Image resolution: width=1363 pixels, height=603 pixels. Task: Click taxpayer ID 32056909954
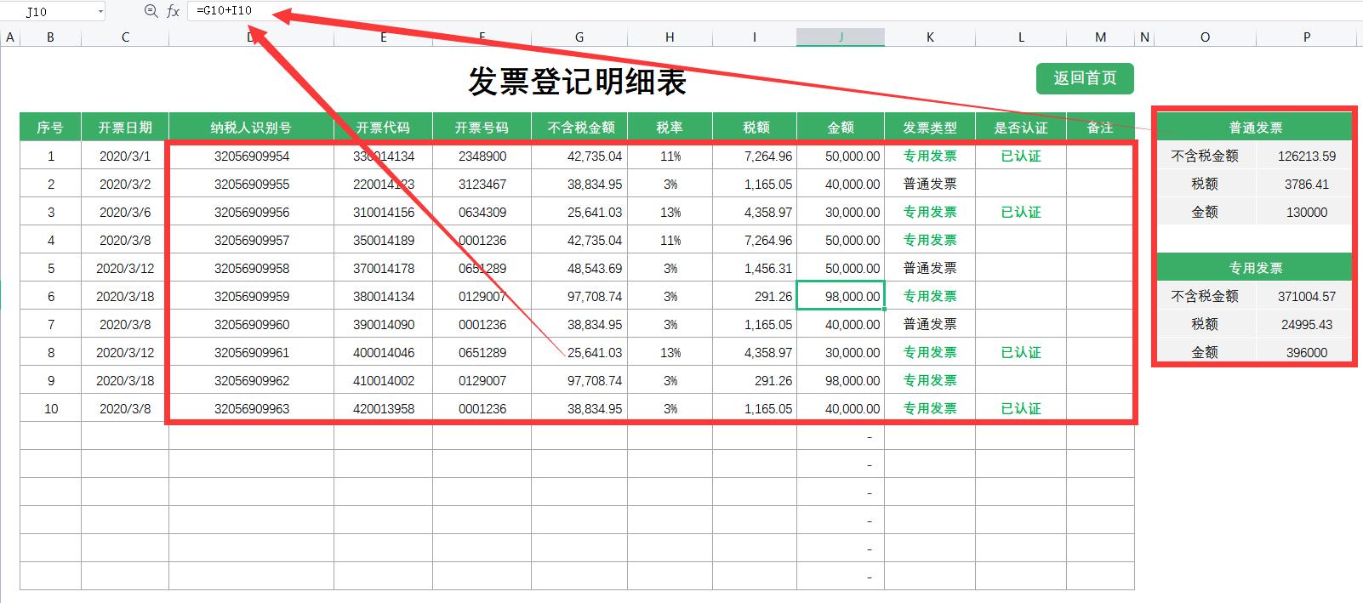tap(251, 156)
